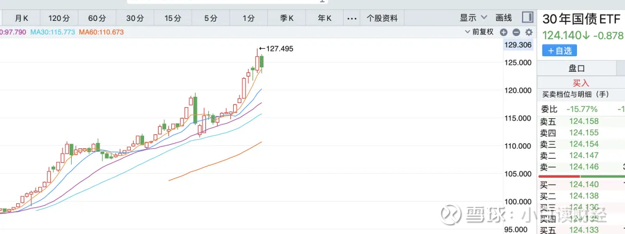Expand the 显示 display dropdown
This screenshot has width=625, height=234.
(x=472, y=18)
